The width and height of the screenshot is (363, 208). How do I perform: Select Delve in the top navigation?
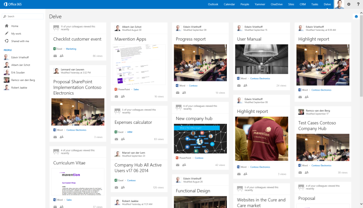[x=327, y=4]
